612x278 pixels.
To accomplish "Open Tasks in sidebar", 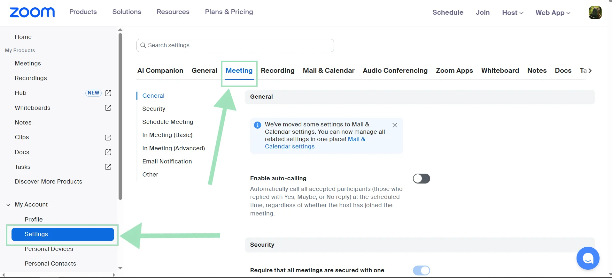I will [x=23, y=167].
